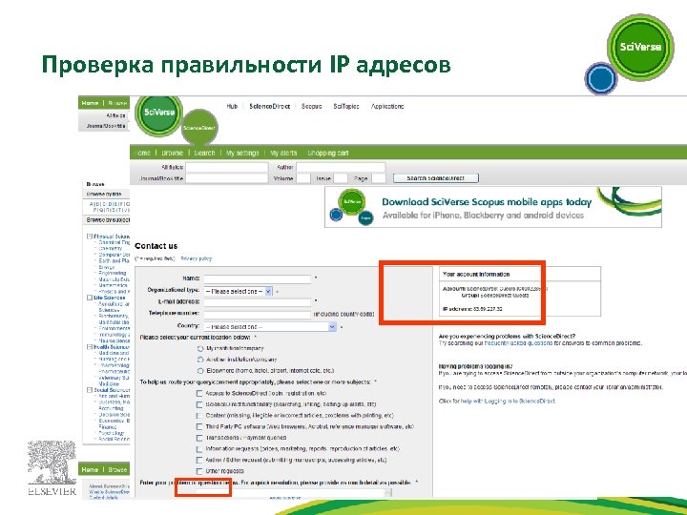Click the Scopus mobile apps banner logo

coord(353,208)
